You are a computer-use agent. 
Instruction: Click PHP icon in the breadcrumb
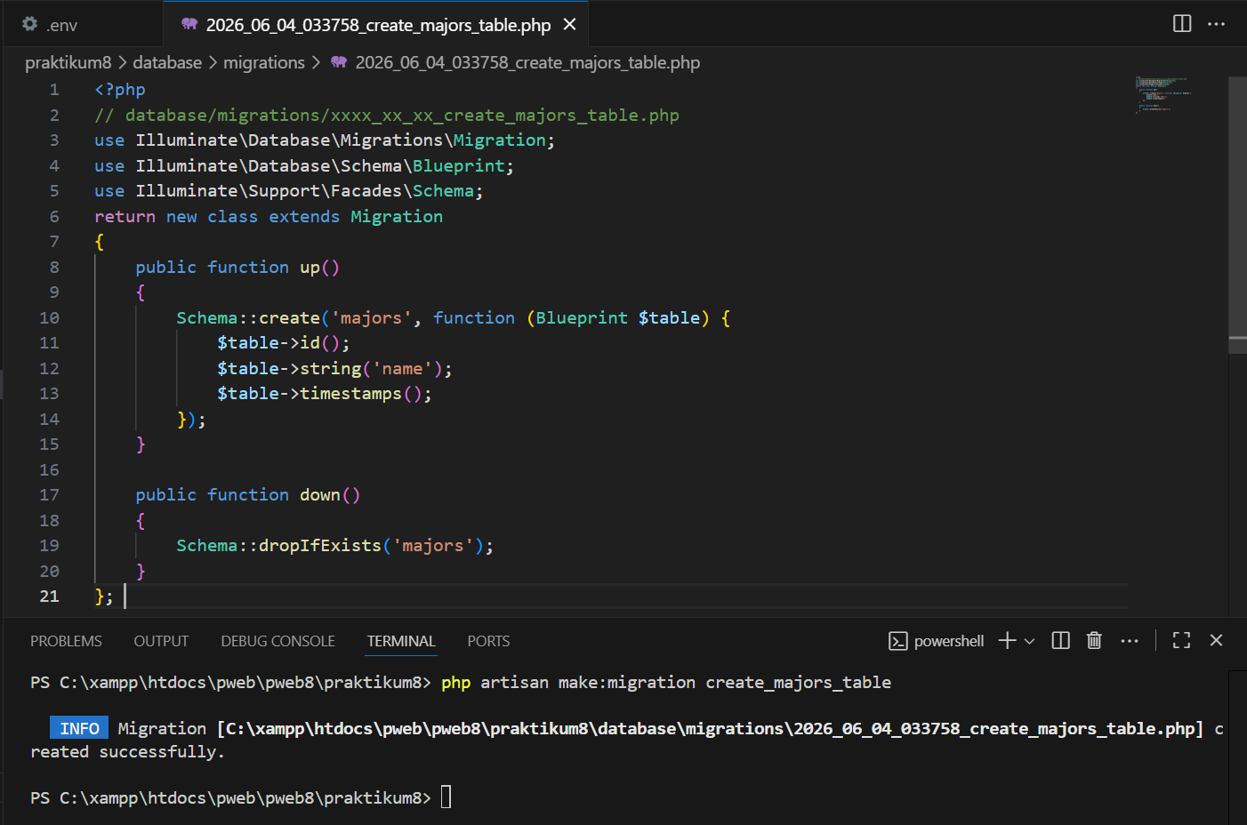[339, 62]
